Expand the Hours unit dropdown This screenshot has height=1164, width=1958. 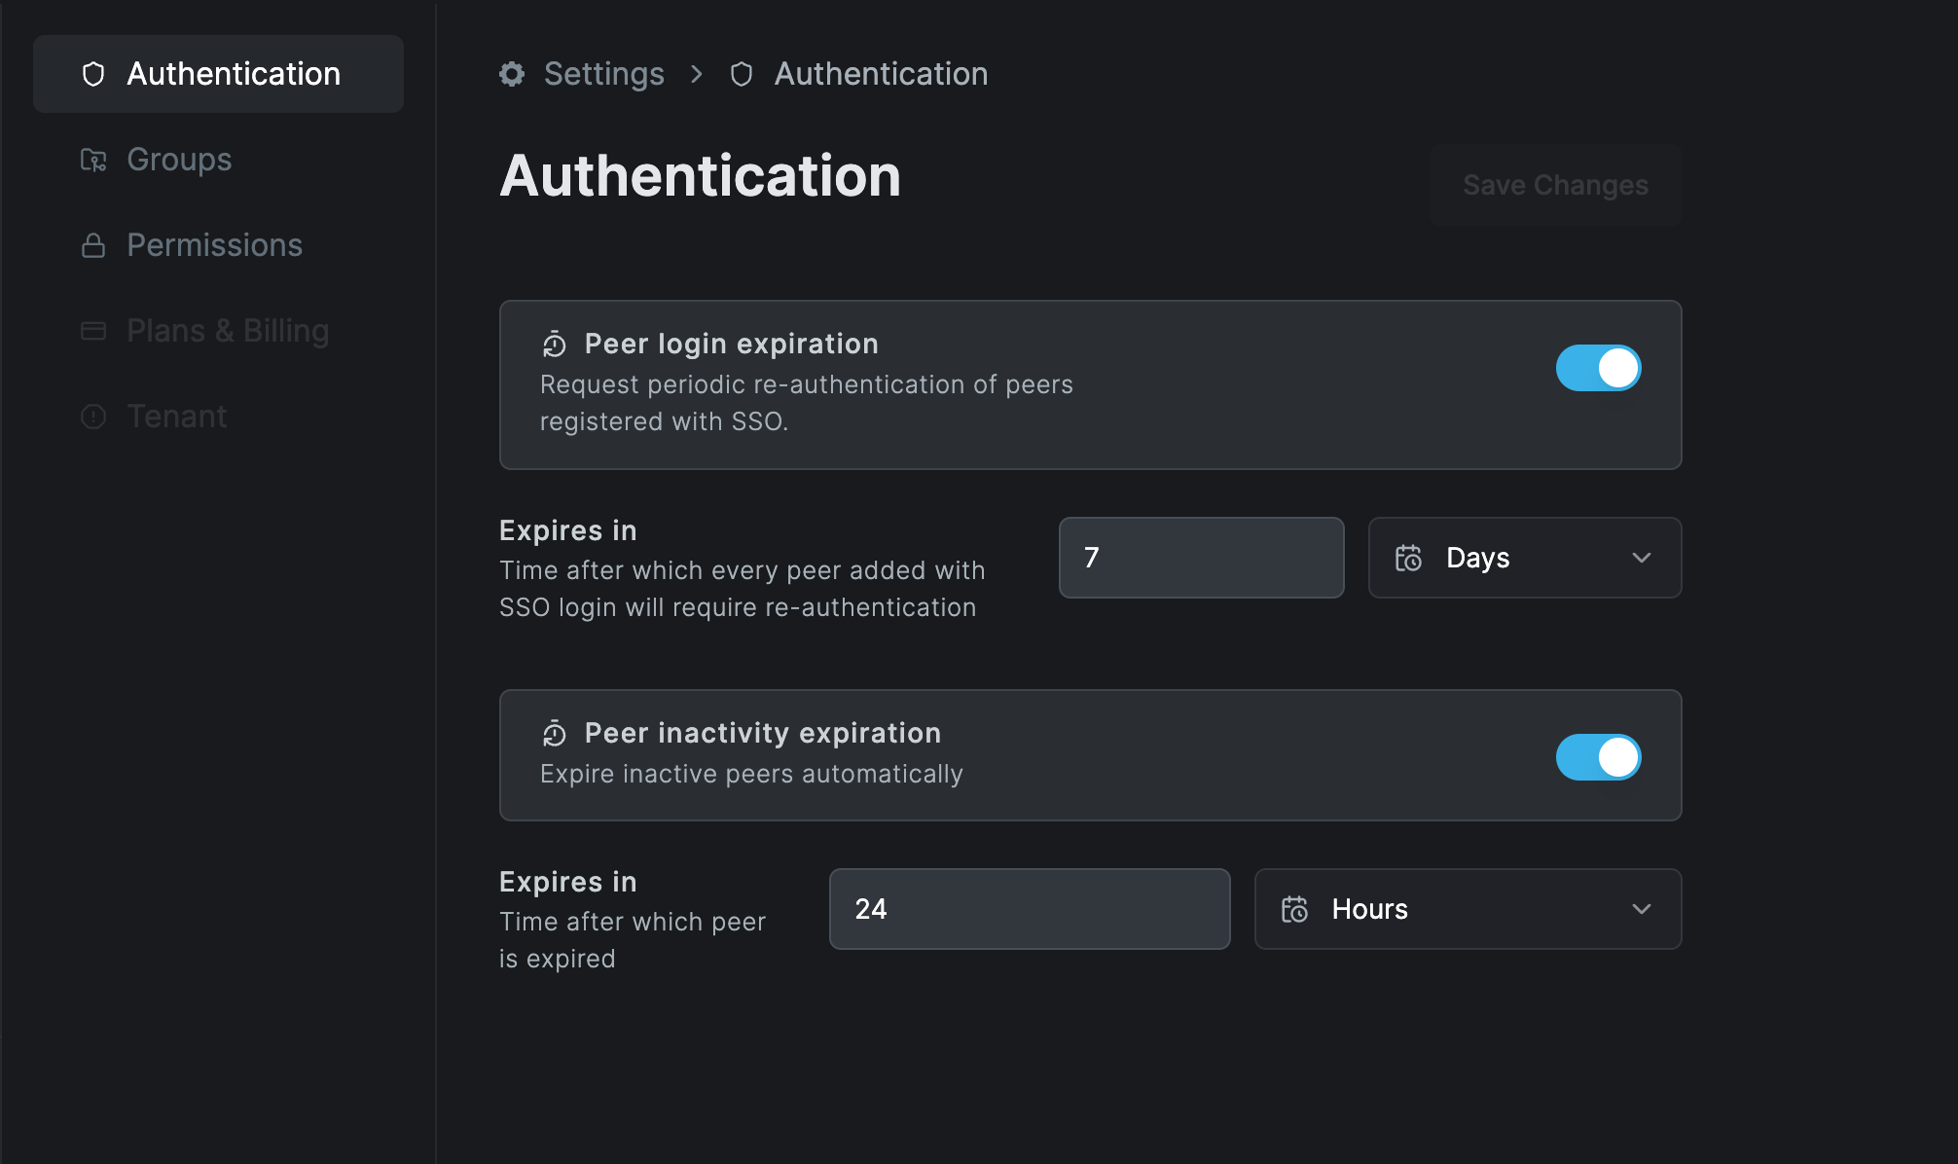(1467, 909)
